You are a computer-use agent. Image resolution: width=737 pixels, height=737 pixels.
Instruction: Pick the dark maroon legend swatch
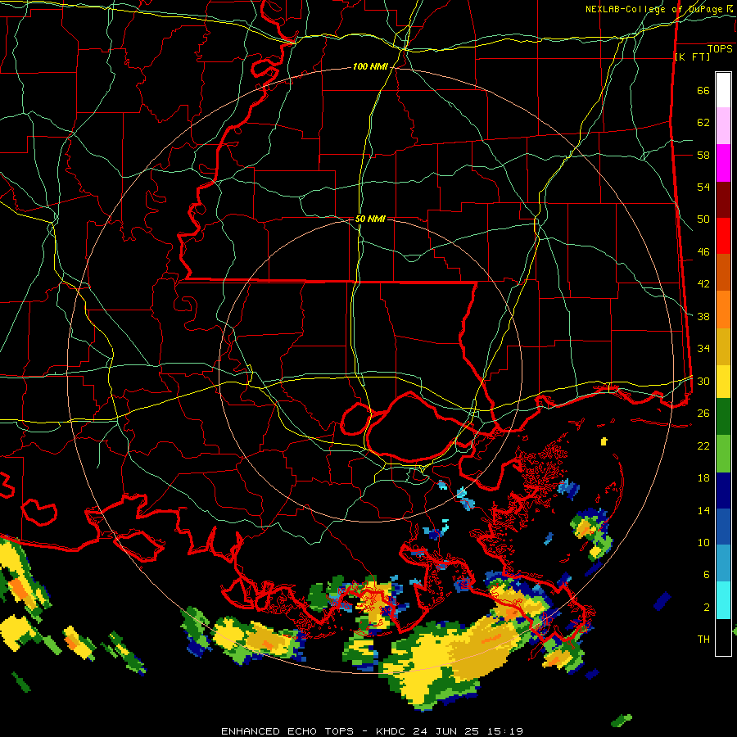723,199
